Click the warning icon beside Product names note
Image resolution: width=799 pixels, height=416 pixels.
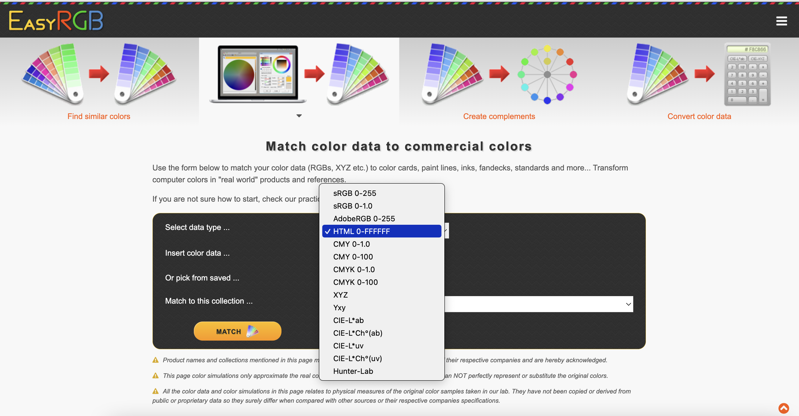tap(155, 360)
